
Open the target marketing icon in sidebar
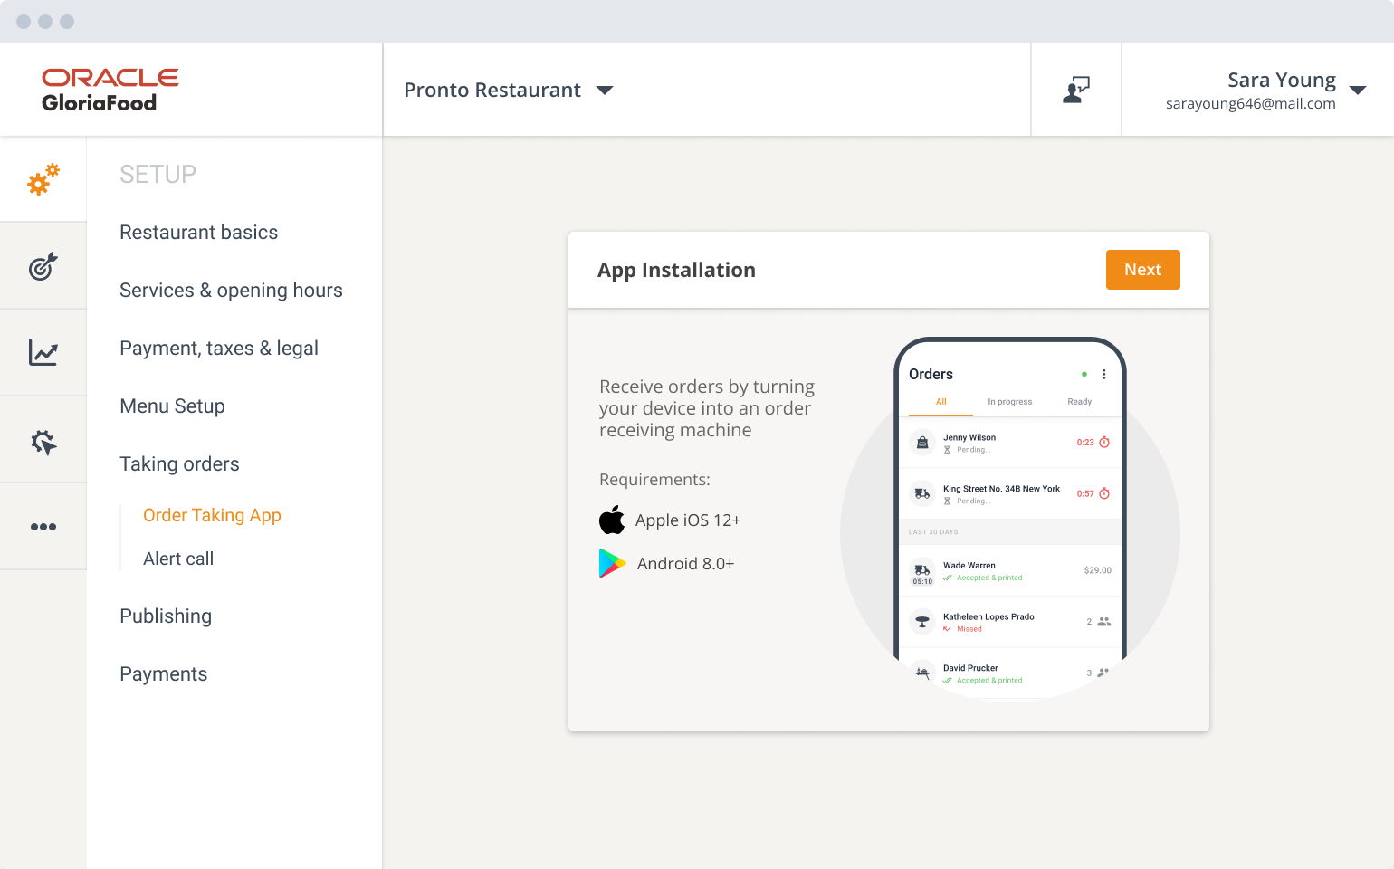(43, 266)
